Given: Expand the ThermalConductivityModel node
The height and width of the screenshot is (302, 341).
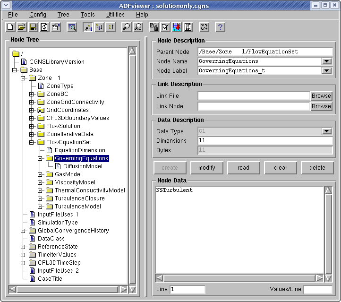Looking at the screenshot, I should click(40, 190).
